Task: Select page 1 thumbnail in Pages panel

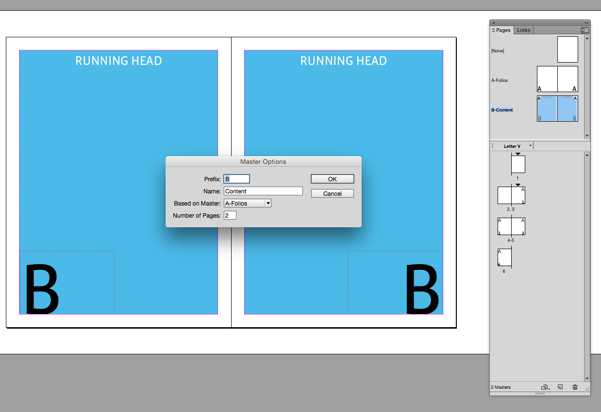Action: pyautogui.click(x=518, y=164)
